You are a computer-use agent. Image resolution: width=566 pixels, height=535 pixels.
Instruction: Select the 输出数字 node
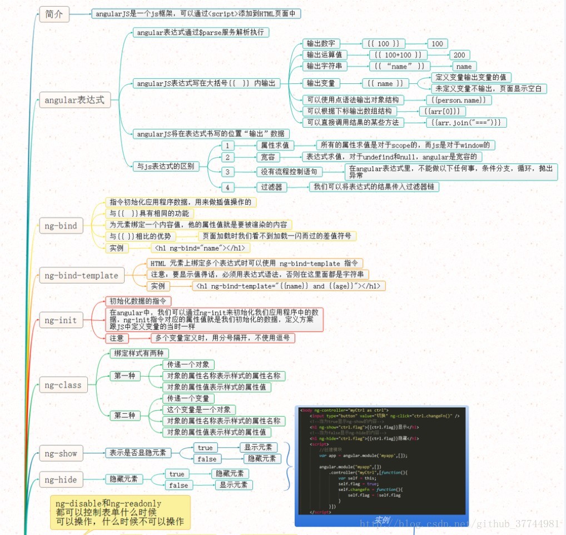pyautogui.click(x=321, y=44)
